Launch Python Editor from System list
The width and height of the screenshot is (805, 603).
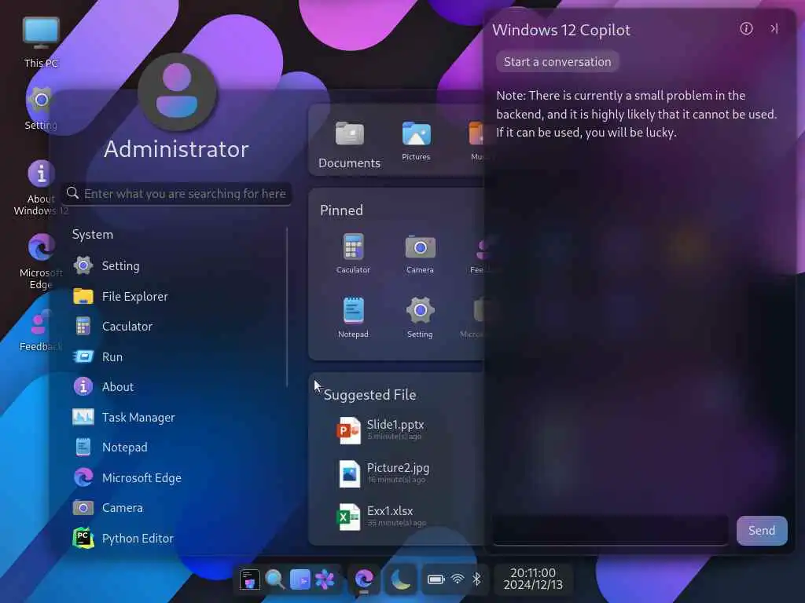click(123, 539)
